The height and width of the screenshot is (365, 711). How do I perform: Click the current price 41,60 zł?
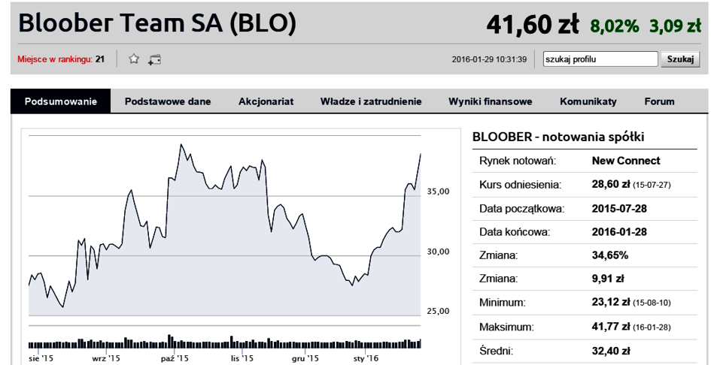click(x=532, y=25)
